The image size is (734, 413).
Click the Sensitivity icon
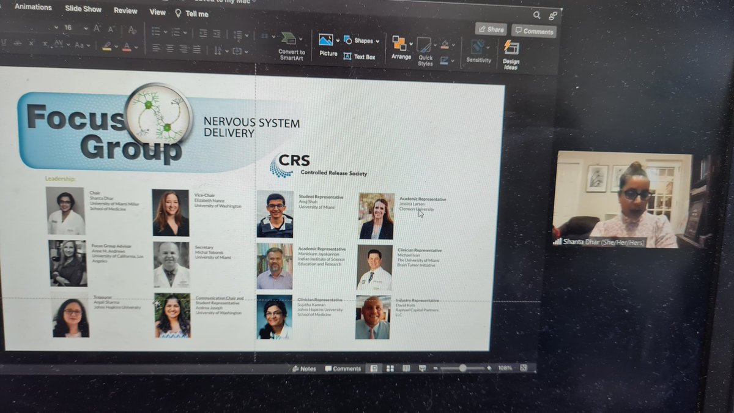click(x=478, y=48)
